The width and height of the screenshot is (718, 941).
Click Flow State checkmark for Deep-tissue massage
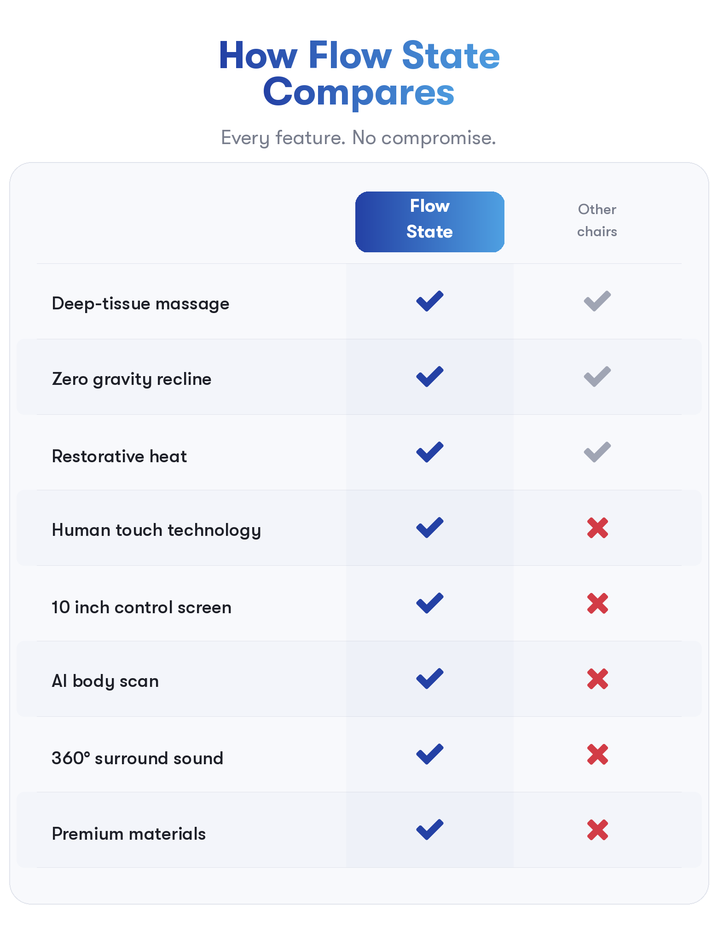[429, 302]
